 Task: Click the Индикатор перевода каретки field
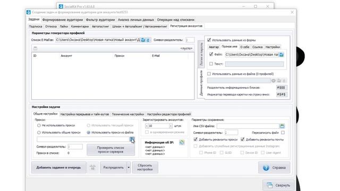click(x=282, y=94)
